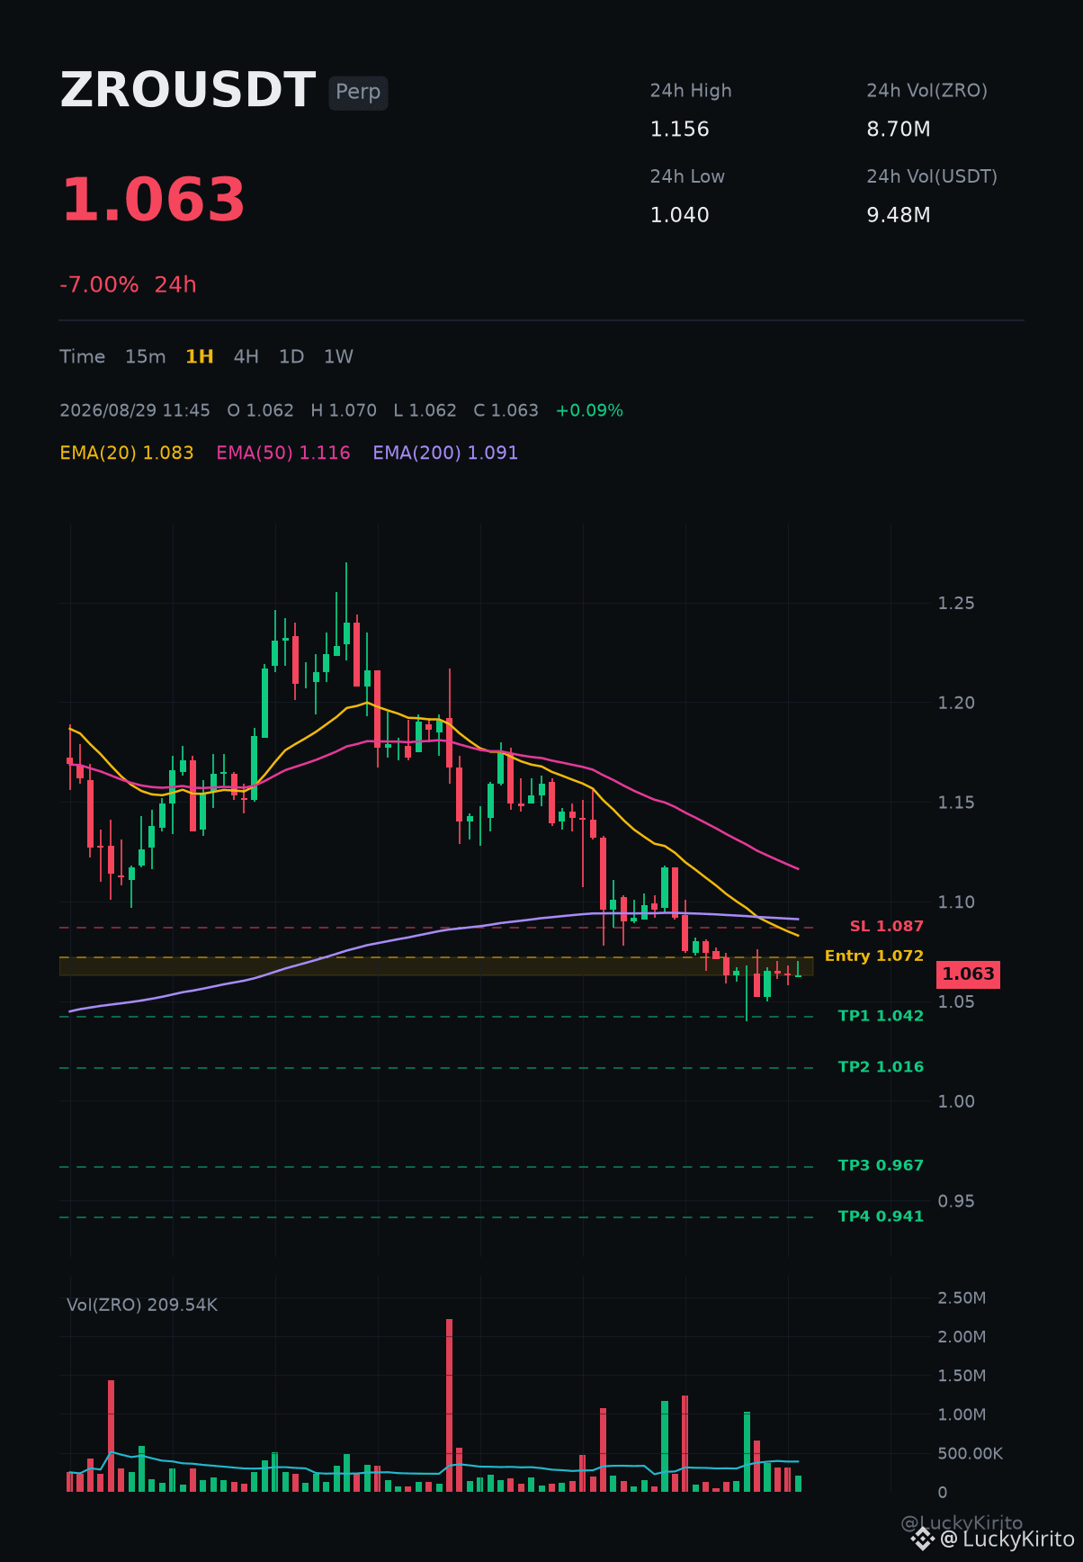1083x1562 pixels.
Task: Click the TP2 1.016 target label
Action: (881, 1067)
